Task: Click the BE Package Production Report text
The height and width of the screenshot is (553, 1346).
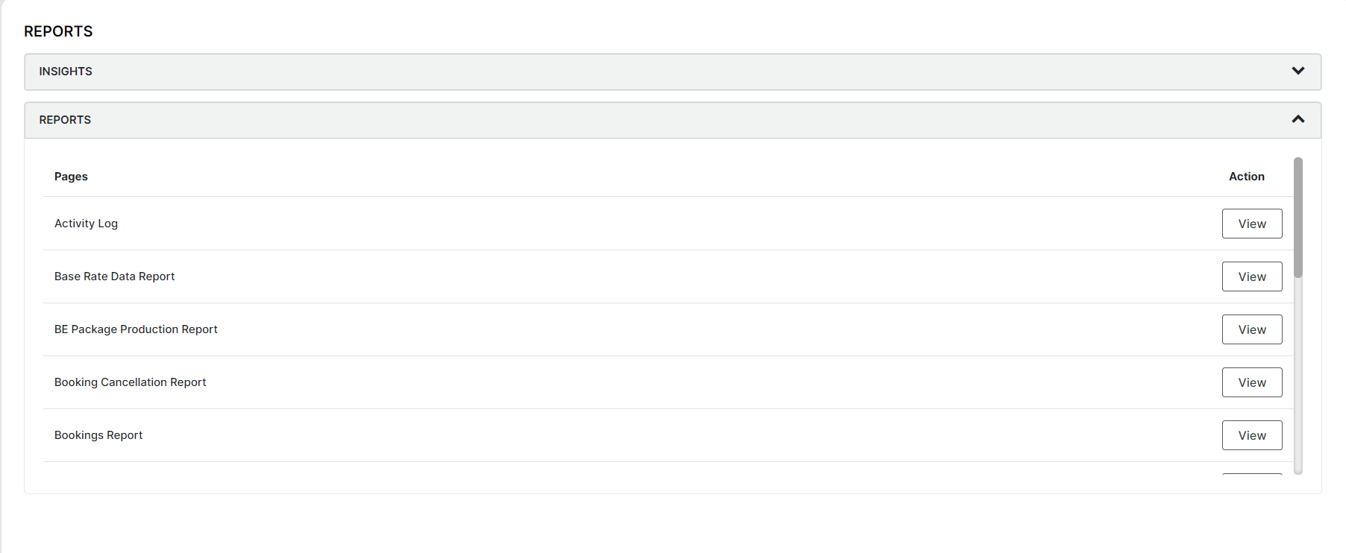Action: 136,329
